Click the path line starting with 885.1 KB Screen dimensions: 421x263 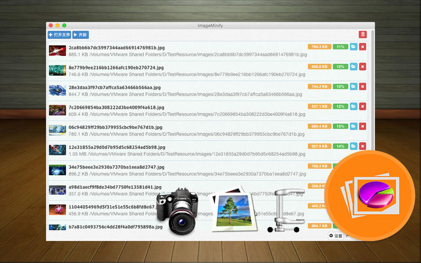(188, 55)
